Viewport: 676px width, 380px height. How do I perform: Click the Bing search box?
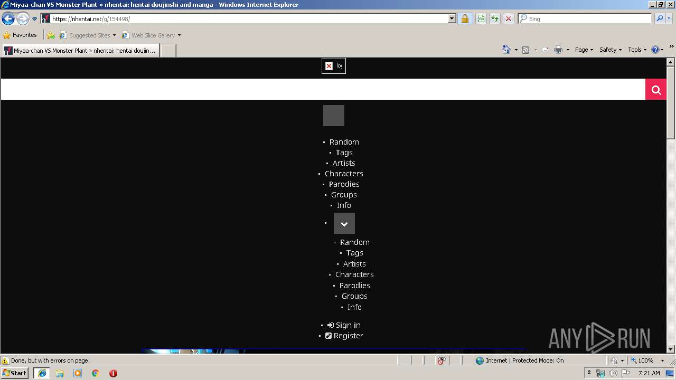pyautogui.click(x=585, y=18)
